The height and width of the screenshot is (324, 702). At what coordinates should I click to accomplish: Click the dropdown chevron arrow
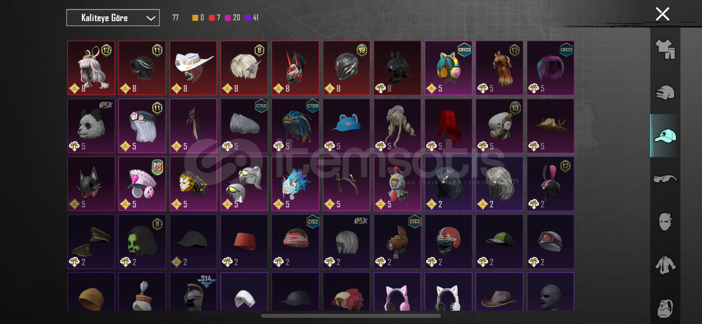click(x=151, y=18)
